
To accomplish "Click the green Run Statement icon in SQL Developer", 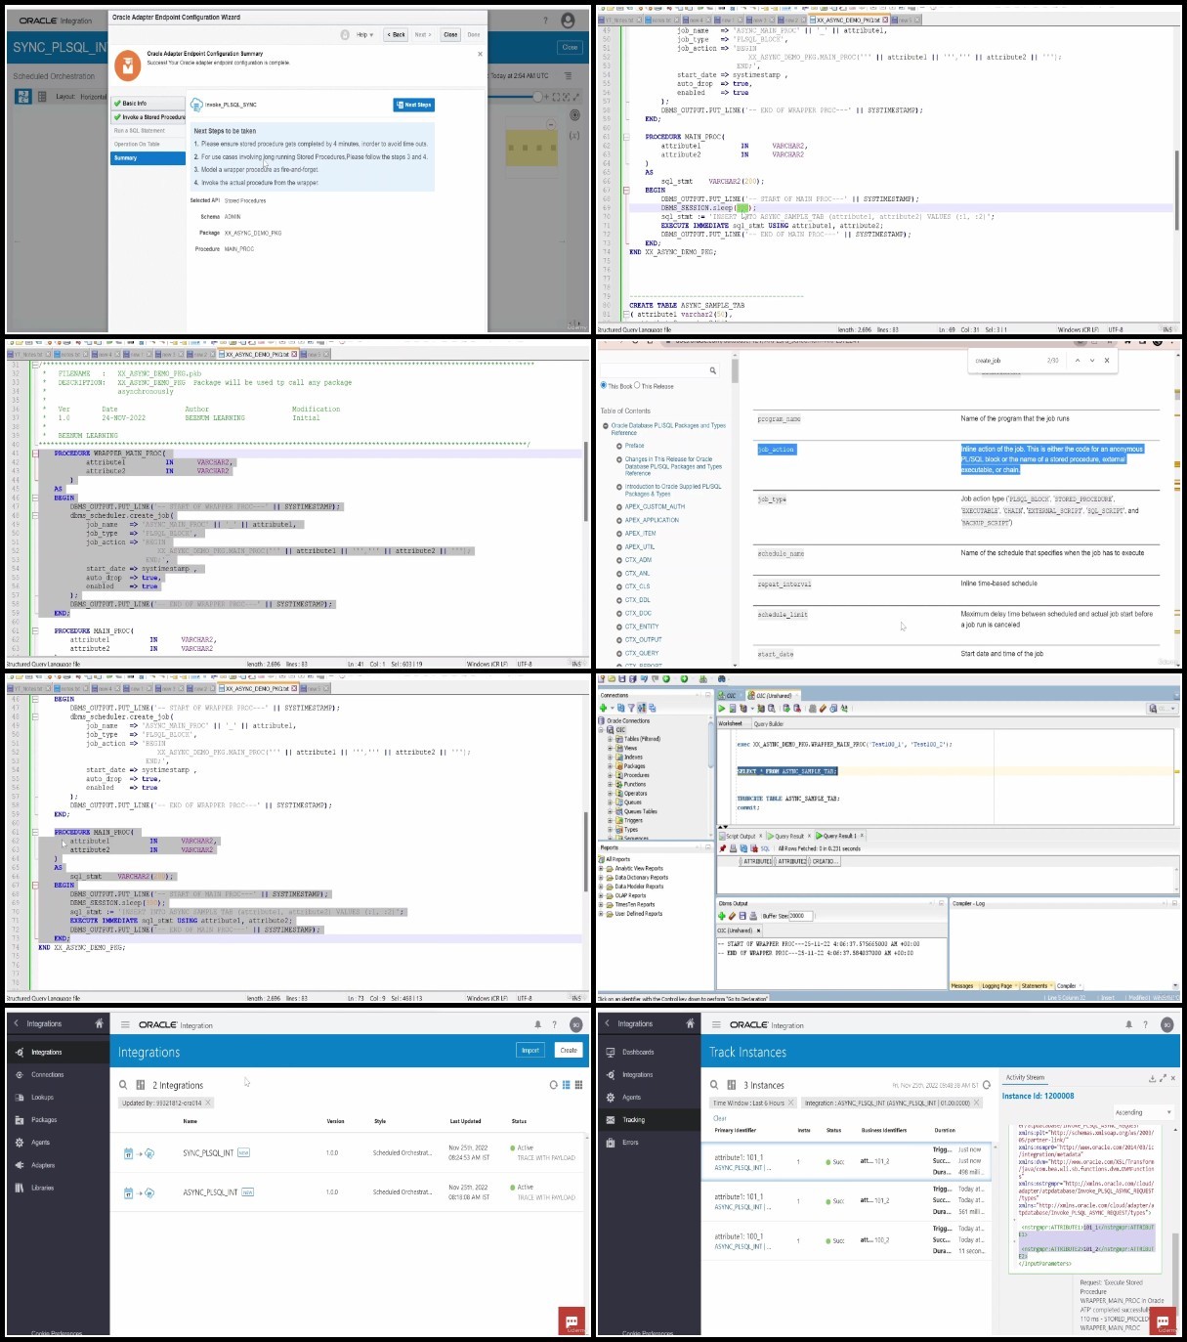I will click(x=722, y=709).
